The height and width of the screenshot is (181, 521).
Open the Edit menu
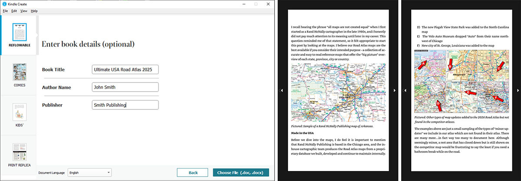14,10
